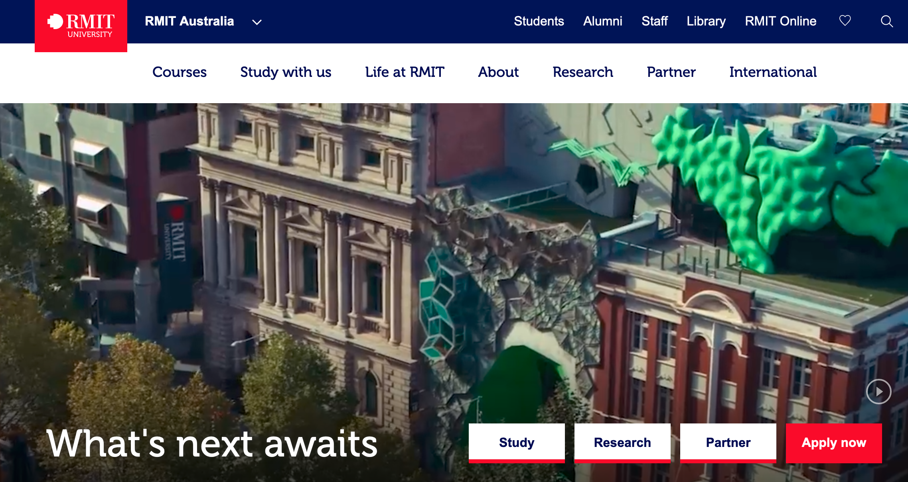Go to the Staff page
The image size is (908, 482).
pyautogui.click(x=654, y=21)
